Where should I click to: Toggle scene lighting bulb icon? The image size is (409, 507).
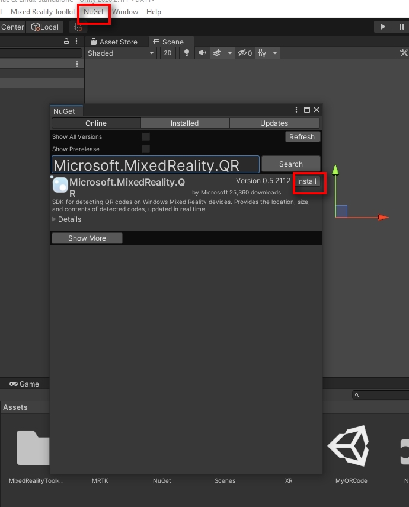click(x=187, y=53)
